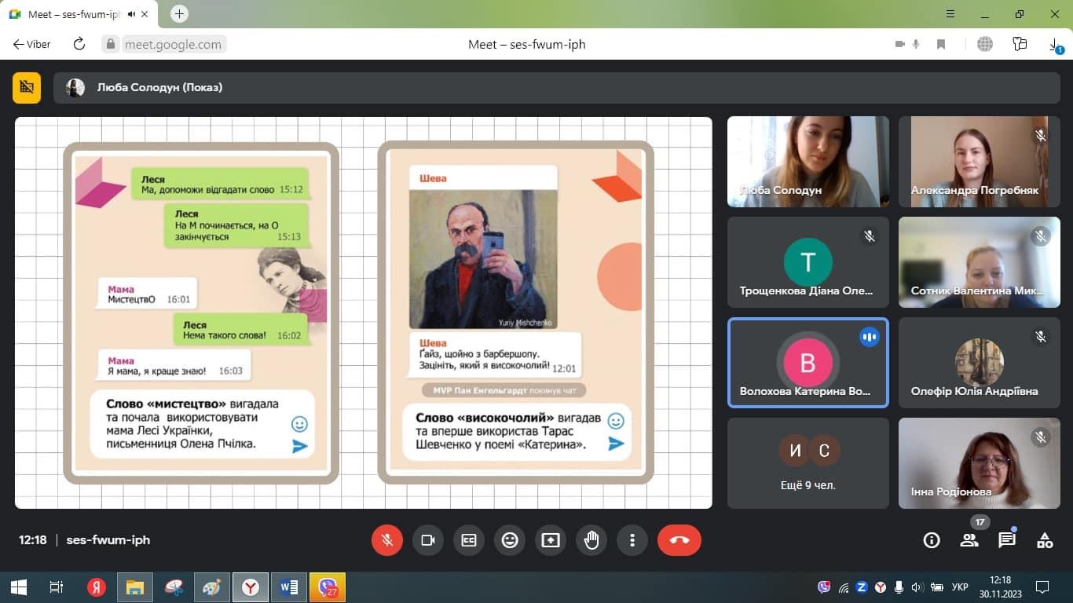Open Windows notification center
1073x603 pixels.
click(1042, 587)
